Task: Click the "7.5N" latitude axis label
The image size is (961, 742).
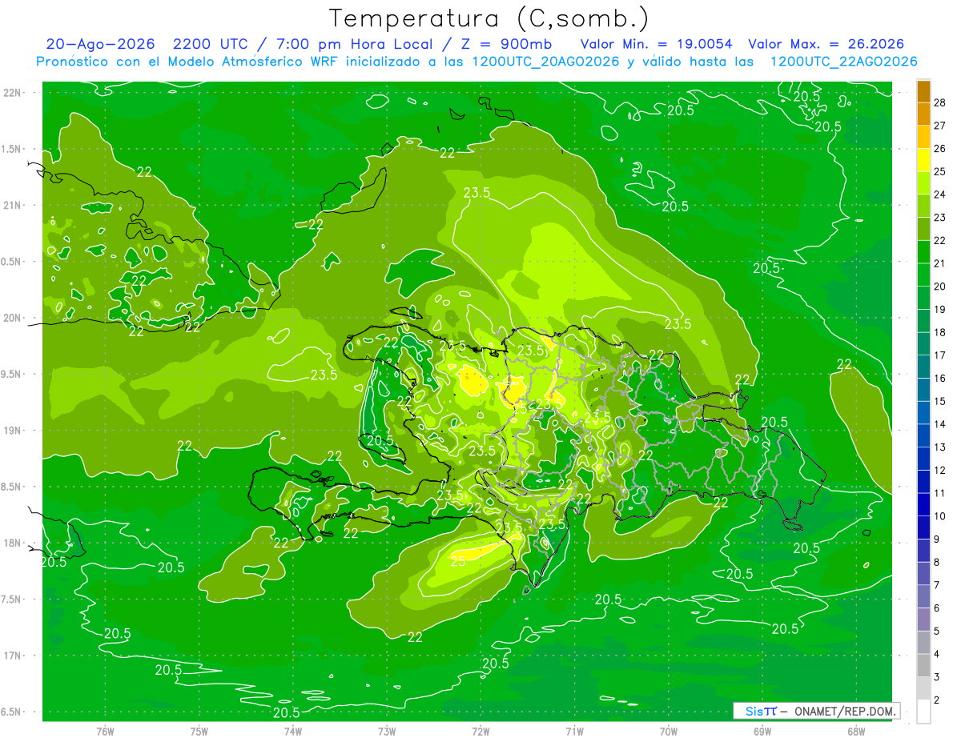Action: (12, 600)
